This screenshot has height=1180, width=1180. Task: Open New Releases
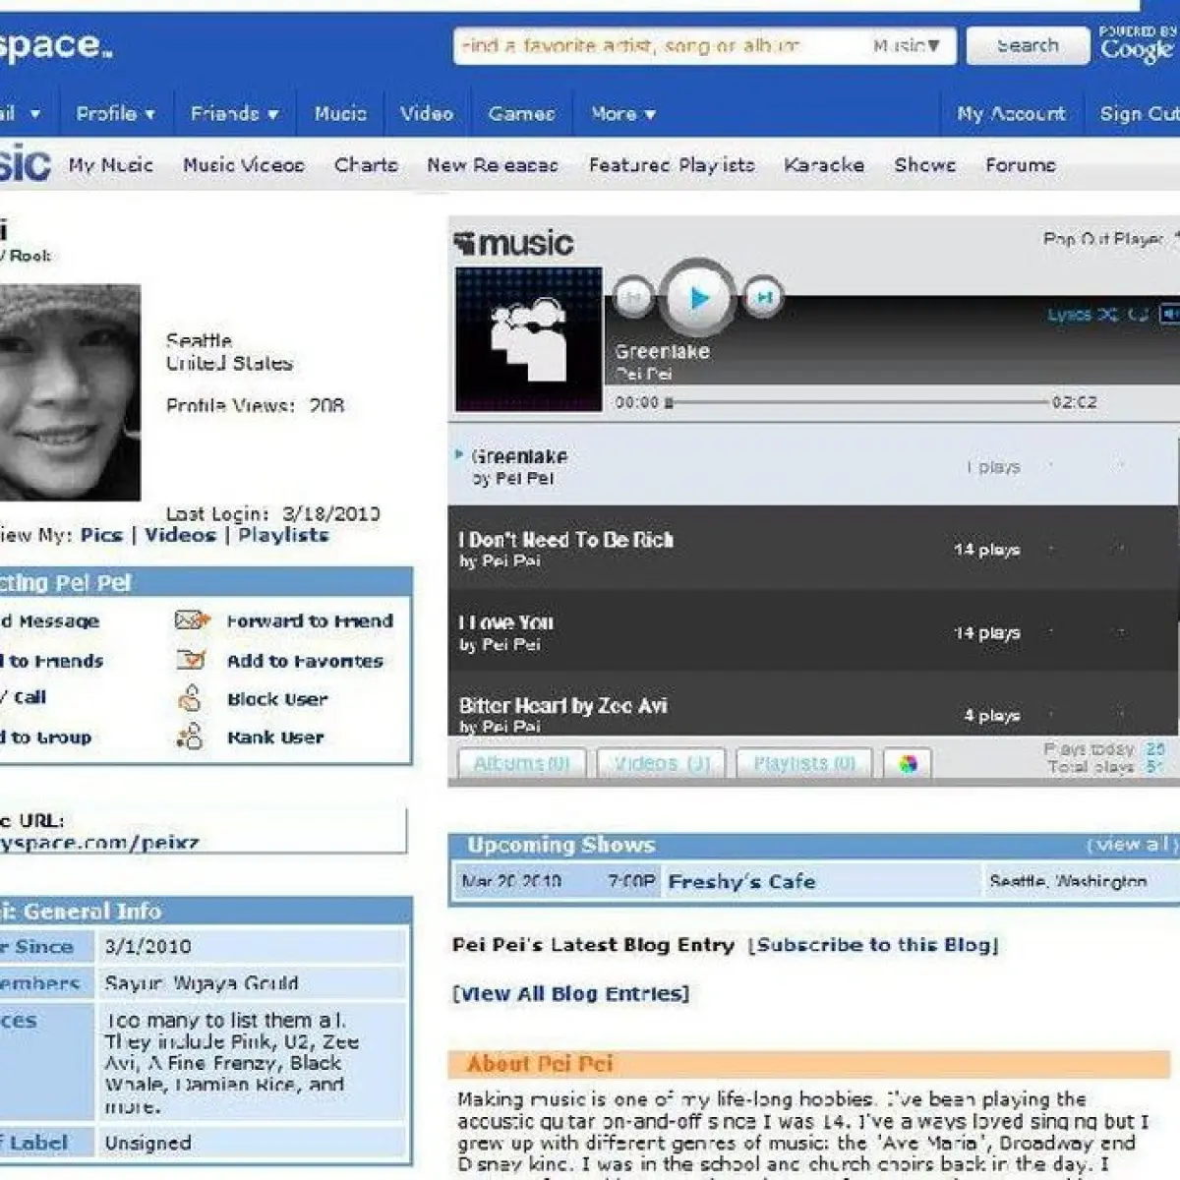492,164
